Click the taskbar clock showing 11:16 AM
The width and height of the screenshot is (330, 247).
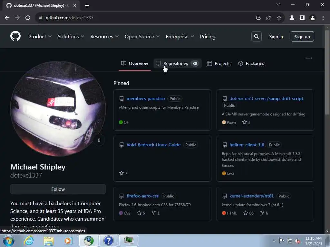(x=313, y=241)
